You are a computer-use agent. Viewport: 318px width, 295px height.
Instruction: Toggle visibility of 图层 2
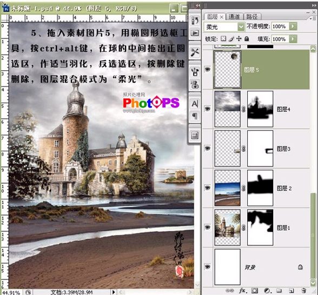point(207,187)
